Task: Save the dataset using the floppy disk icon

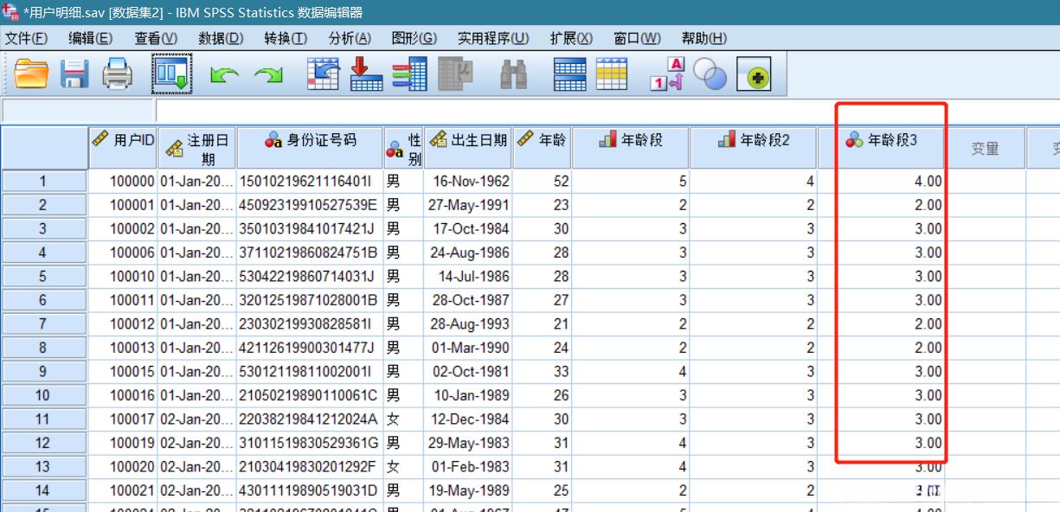Action: 75,74
